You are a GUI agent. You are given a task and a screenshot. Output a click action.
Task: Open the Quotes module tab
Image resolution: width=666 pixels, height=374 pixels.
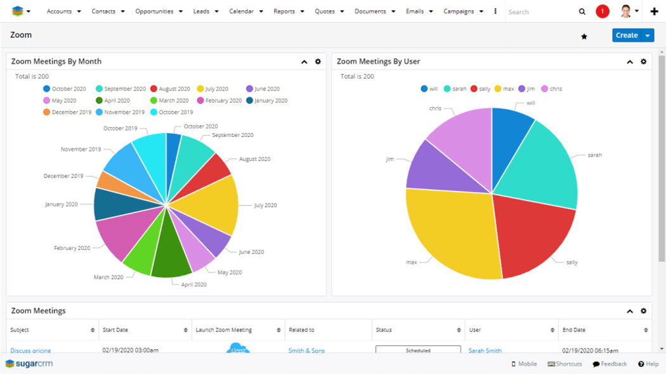[x=325, y=11]
